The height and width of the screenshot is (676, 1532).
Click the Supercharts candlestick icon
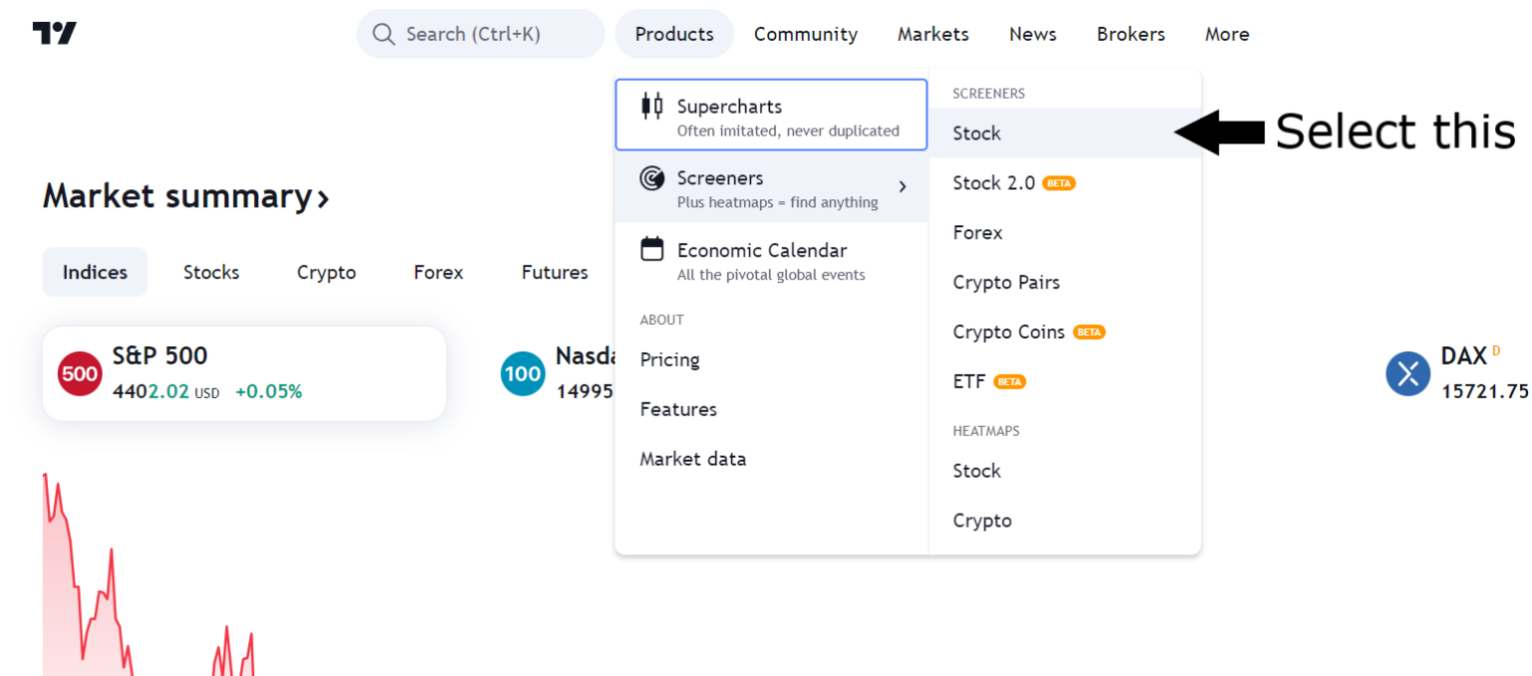click(x=652, y=106)
